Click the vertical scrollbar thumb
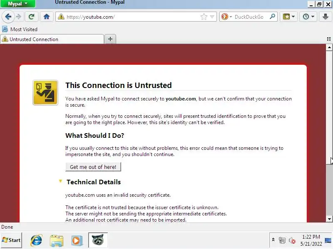 coord(329,107)
